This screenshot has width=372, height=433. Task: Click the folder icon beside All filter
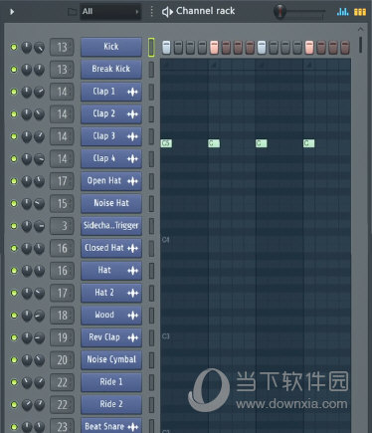[72, 12]
